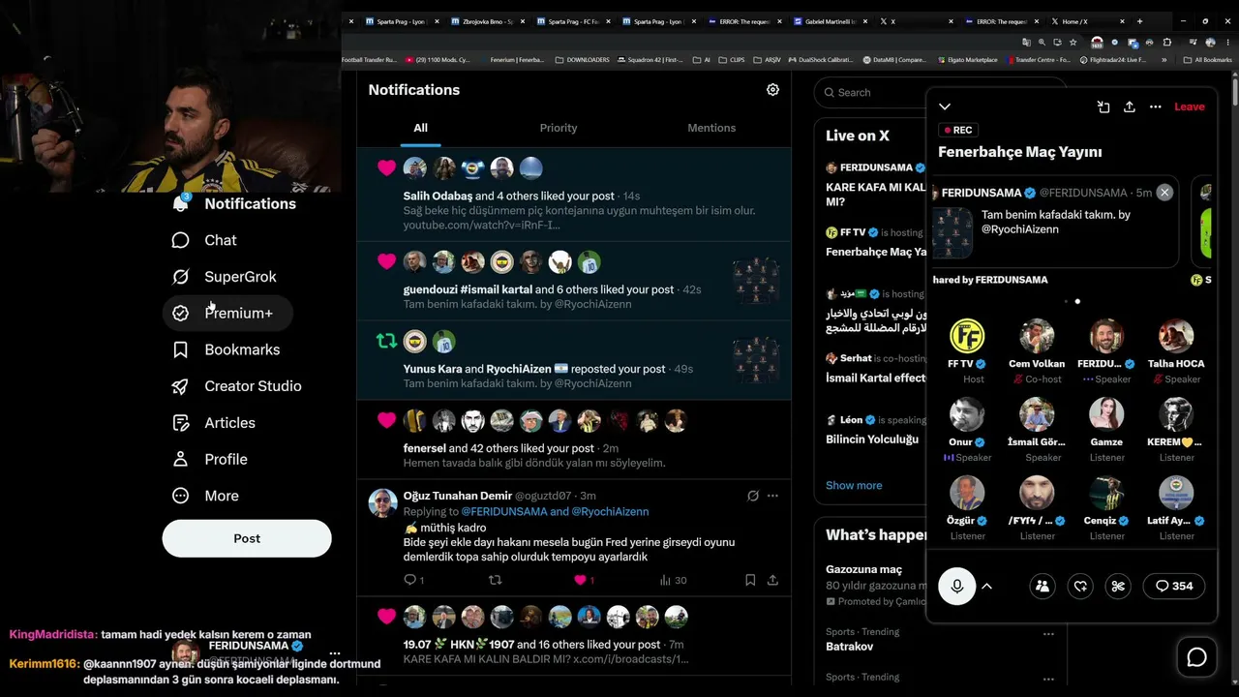Viewport: 1239px width, 697px height.
Task: Pop out the space into a separate window
Action: point(1103,106)
